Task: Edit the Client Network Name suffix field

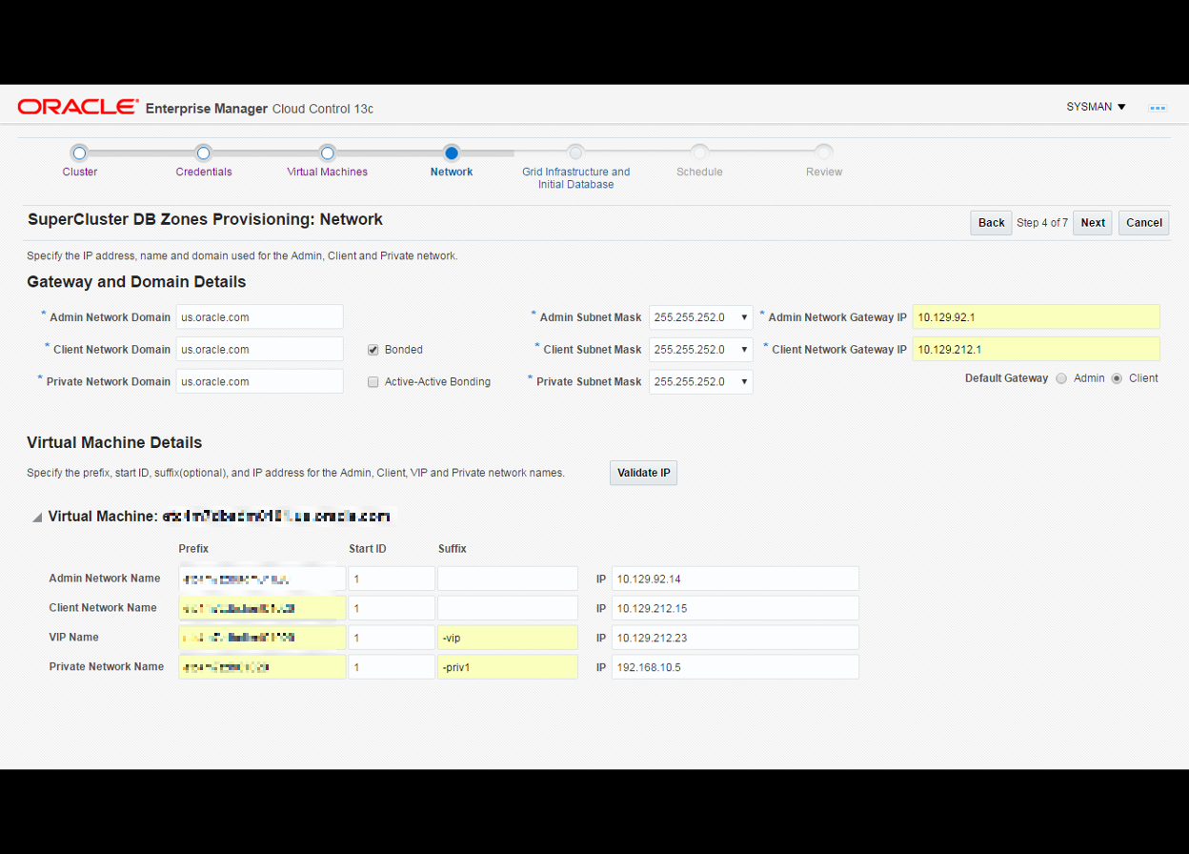Action: (x=508, y=608)
